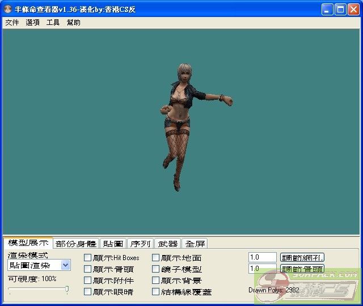Image resolution: width=363 pixels, height=306 pixels.
Task: Check the 顯示地面 checkbox
Action: [155, 258]
